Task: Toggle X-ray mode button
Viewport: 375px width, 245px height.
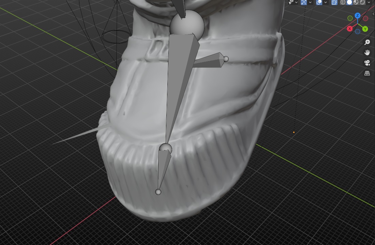Action: point(334,2)
